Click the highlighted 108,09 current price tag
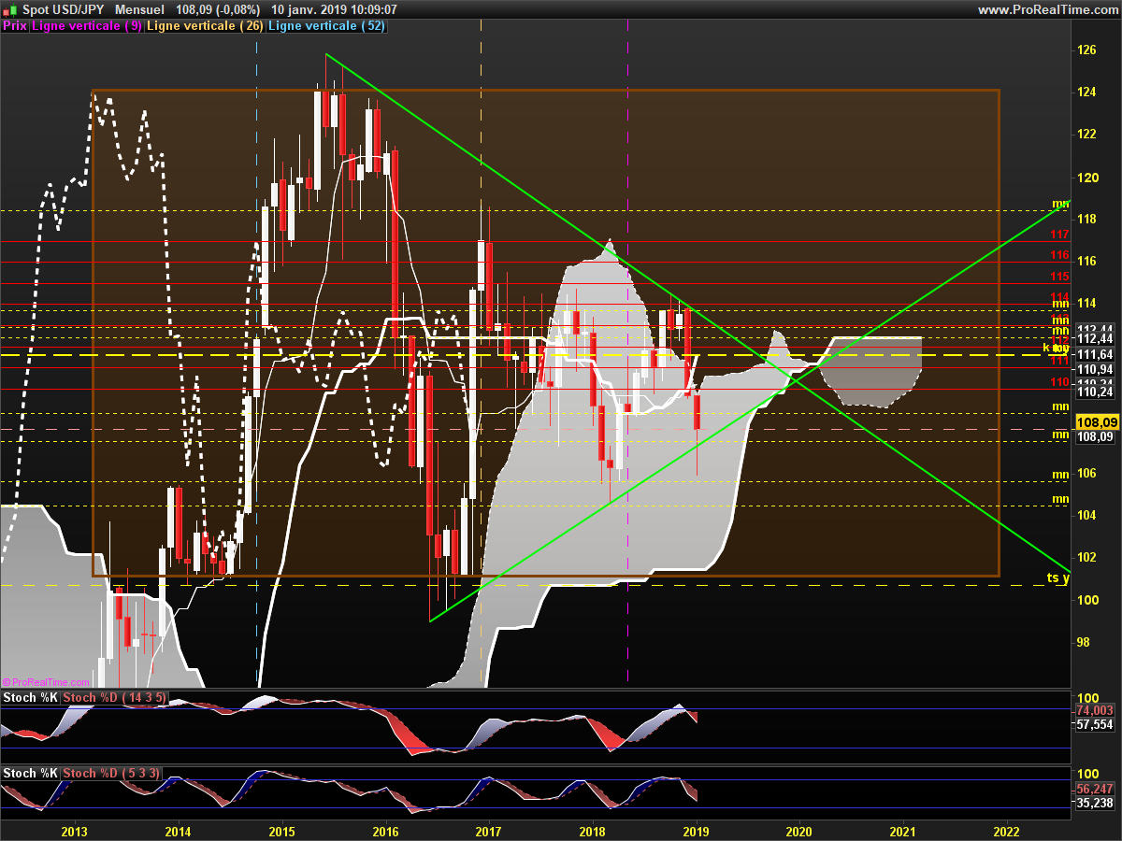The image size is (1122, 841). tap(1096, 422)
